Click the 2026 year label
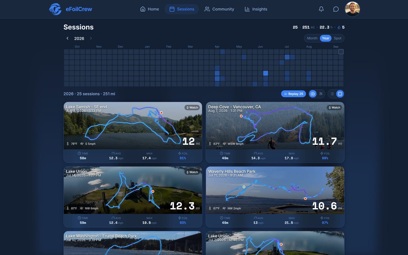408x255 pixels. pyautogui.click(x=79, y=39)
